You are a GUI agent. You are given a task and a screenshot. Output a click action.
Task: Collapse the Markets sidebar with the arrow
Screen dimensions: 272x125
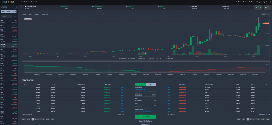[15, 7]
